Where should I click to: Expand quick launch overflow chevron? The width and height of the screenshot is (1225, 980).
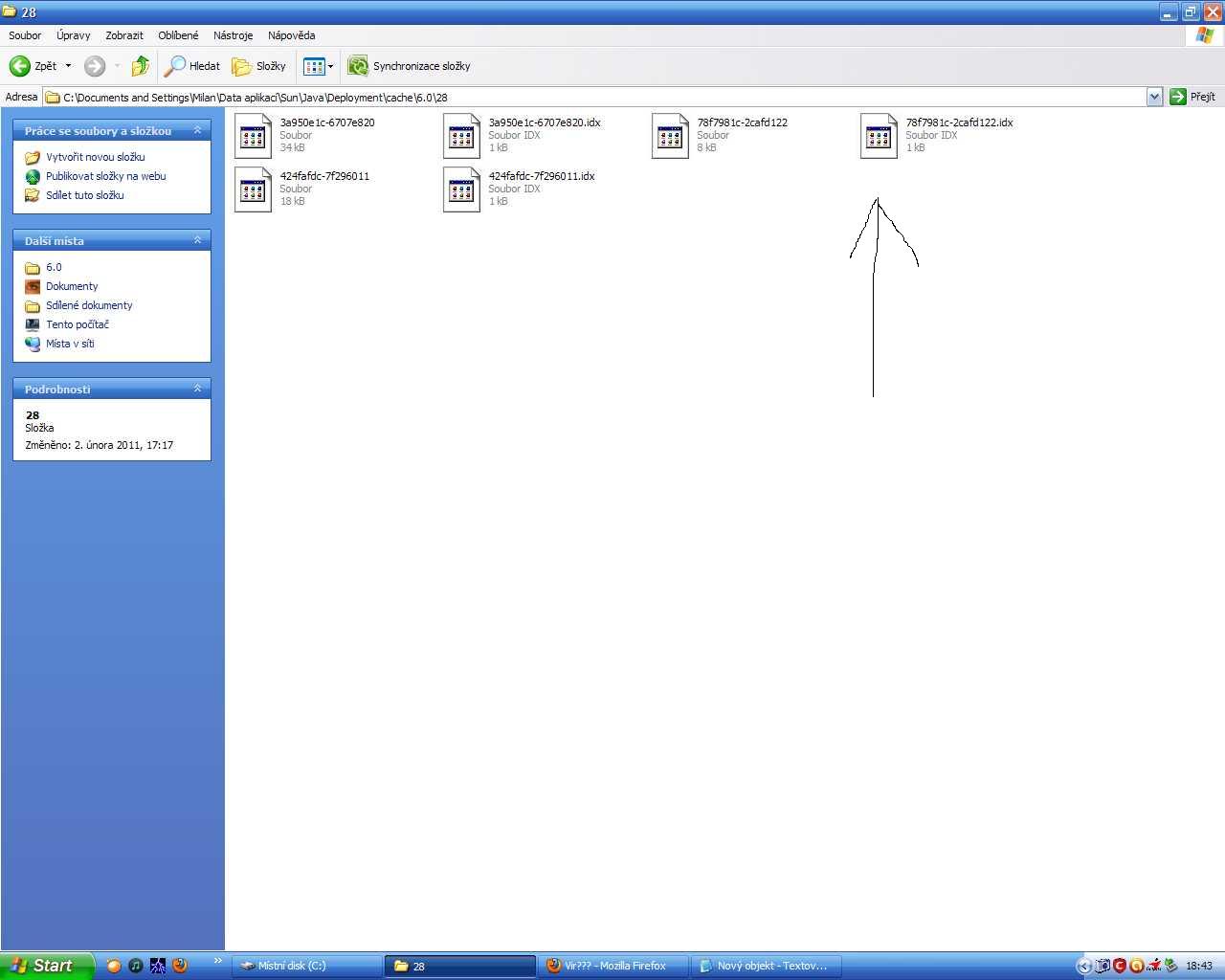217,961
